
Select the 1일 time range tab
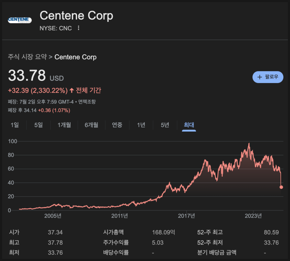(x=15, y=125)
